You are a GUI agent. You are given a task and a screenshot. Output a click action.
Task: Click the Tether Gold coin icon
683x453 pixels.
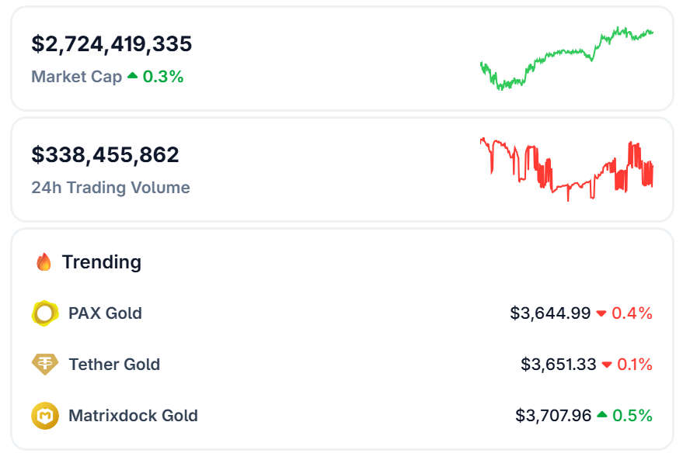44,365
